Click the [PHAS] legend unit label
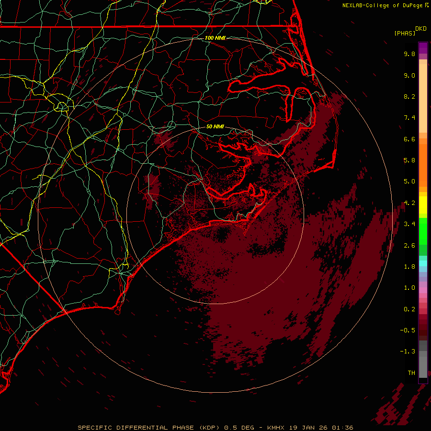Image resolution: width=431 pixels, height=431 pixels. coord(405,34)
